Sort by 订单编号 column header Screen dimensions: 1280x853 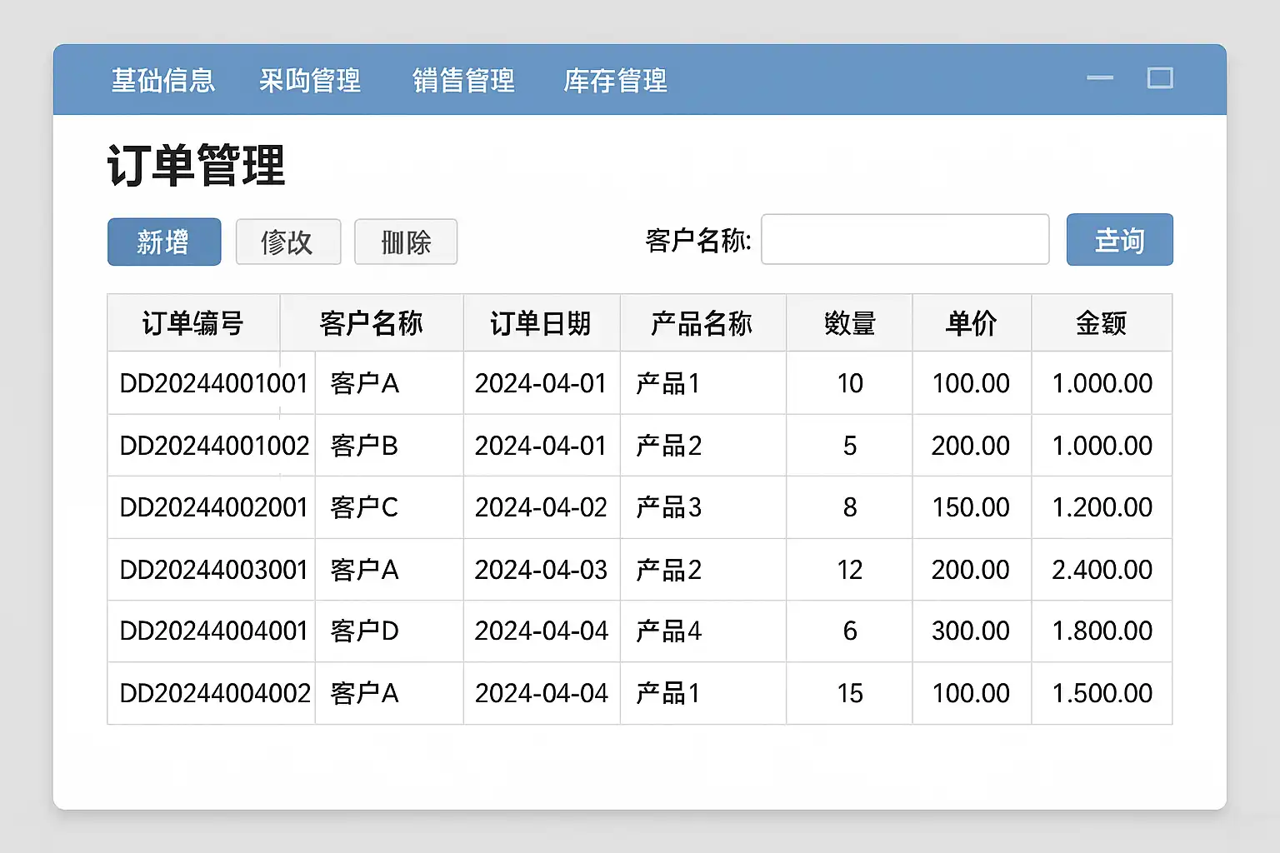click(193, 323)
